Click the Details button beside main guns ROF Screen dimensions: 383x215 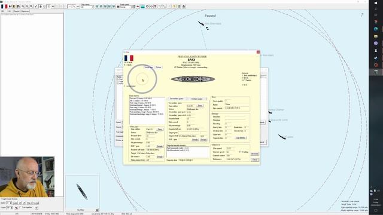coord(160,146)
